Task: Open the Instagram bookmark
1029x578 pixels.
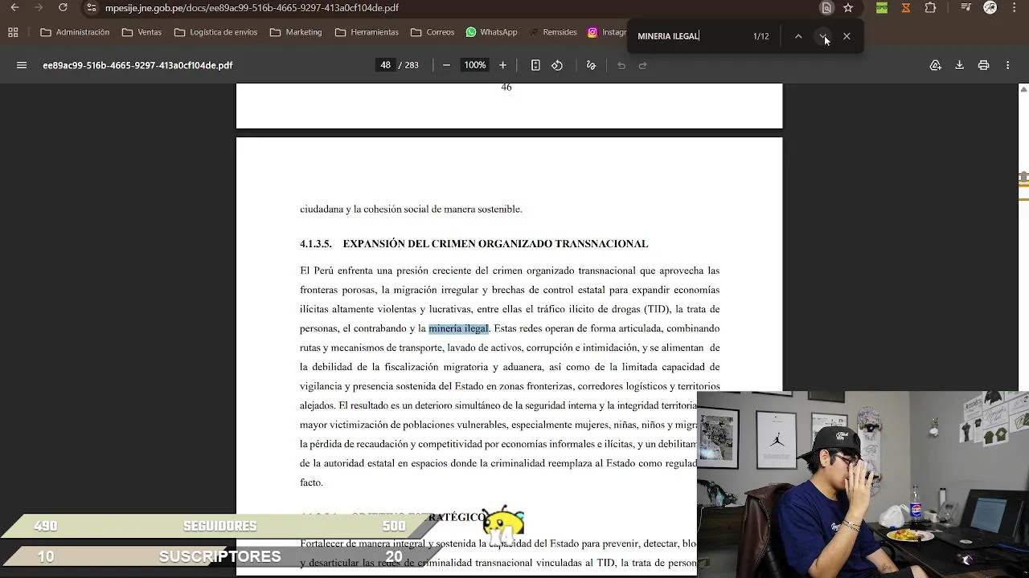Action: tap(608, 33)
